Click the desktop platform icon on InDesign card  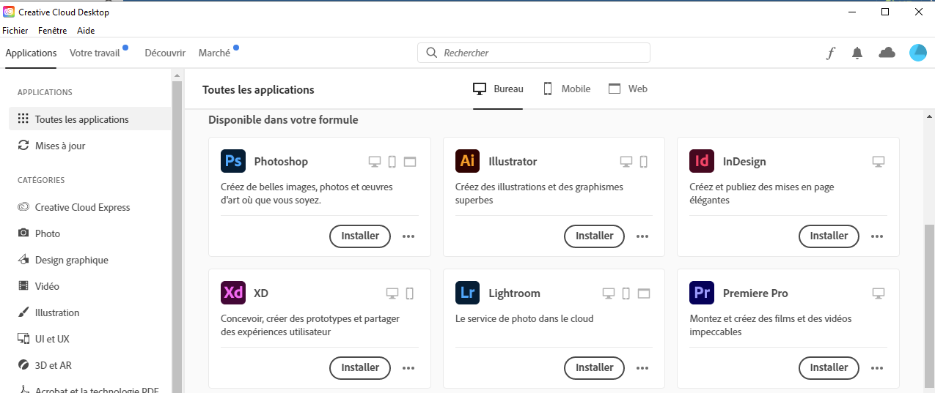point(879,162)
